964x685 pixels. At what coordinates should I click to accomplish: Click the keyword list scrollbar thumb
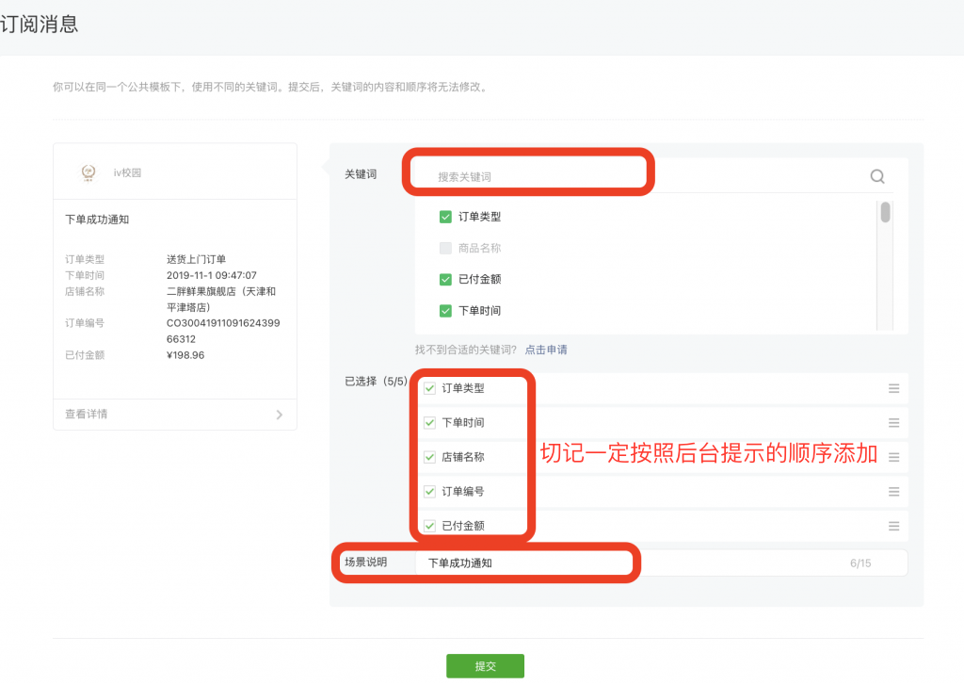coord(885,213)
